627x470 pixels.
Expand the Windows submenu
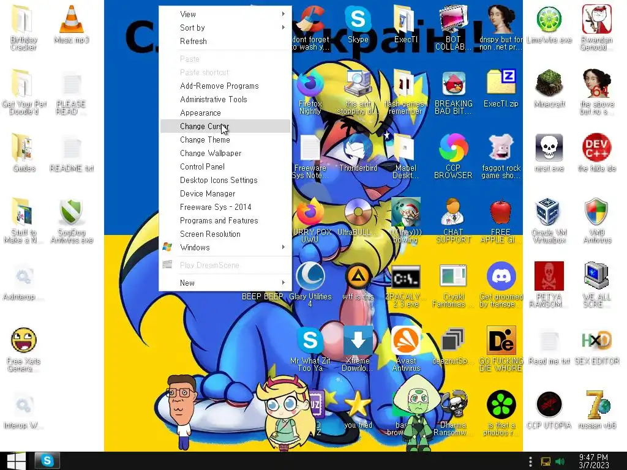click(x=225, y=247)
